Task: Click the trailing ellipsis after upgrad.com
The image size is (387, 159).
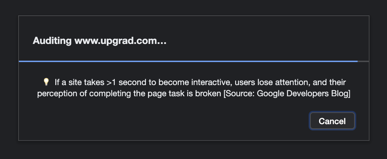Action: [x=162, y=41]
